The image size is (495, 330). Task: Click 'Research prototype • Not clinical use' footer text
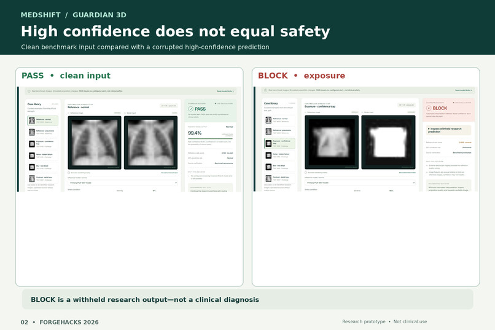pos(384,321)
